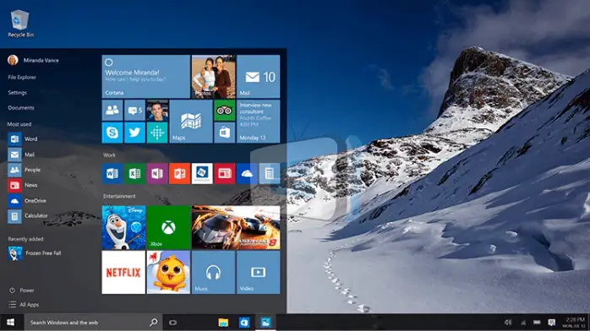Open the white Remote Desktop tile
The width and height of the screenshot is (590, 331).
pos(202,174)
